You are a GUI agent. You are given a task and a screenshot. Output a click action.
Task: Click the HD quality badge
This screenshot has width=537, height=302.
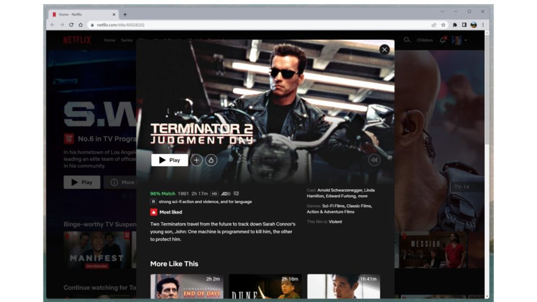coord(214,194)
